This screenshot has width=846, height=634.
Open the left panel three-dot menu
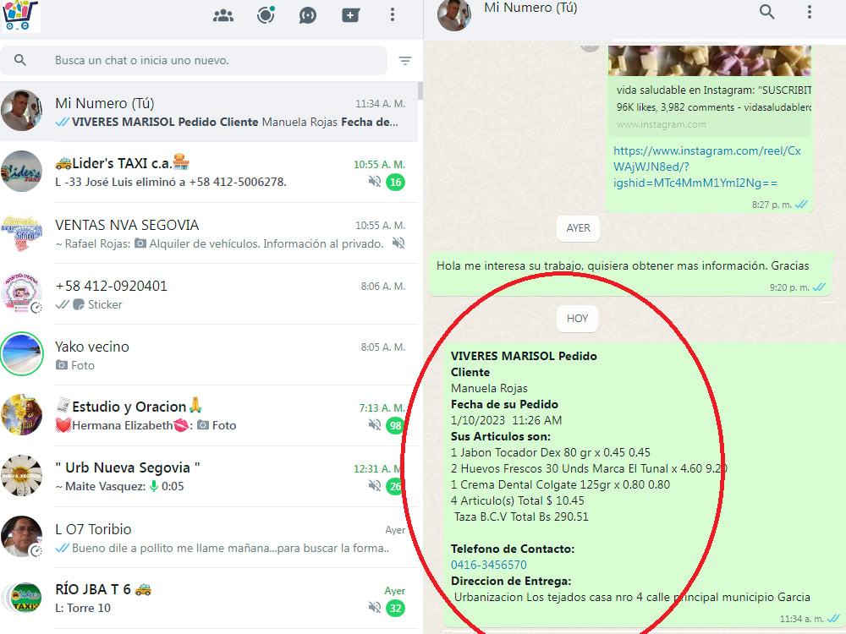pos(393,15)
